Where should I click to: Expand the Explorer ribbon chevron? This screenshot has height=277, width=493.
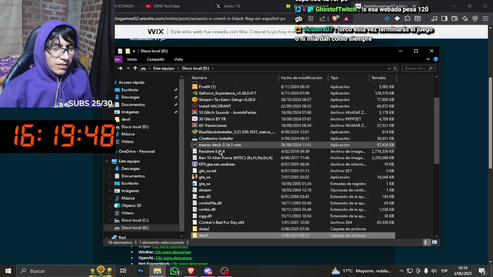[428, 59]
